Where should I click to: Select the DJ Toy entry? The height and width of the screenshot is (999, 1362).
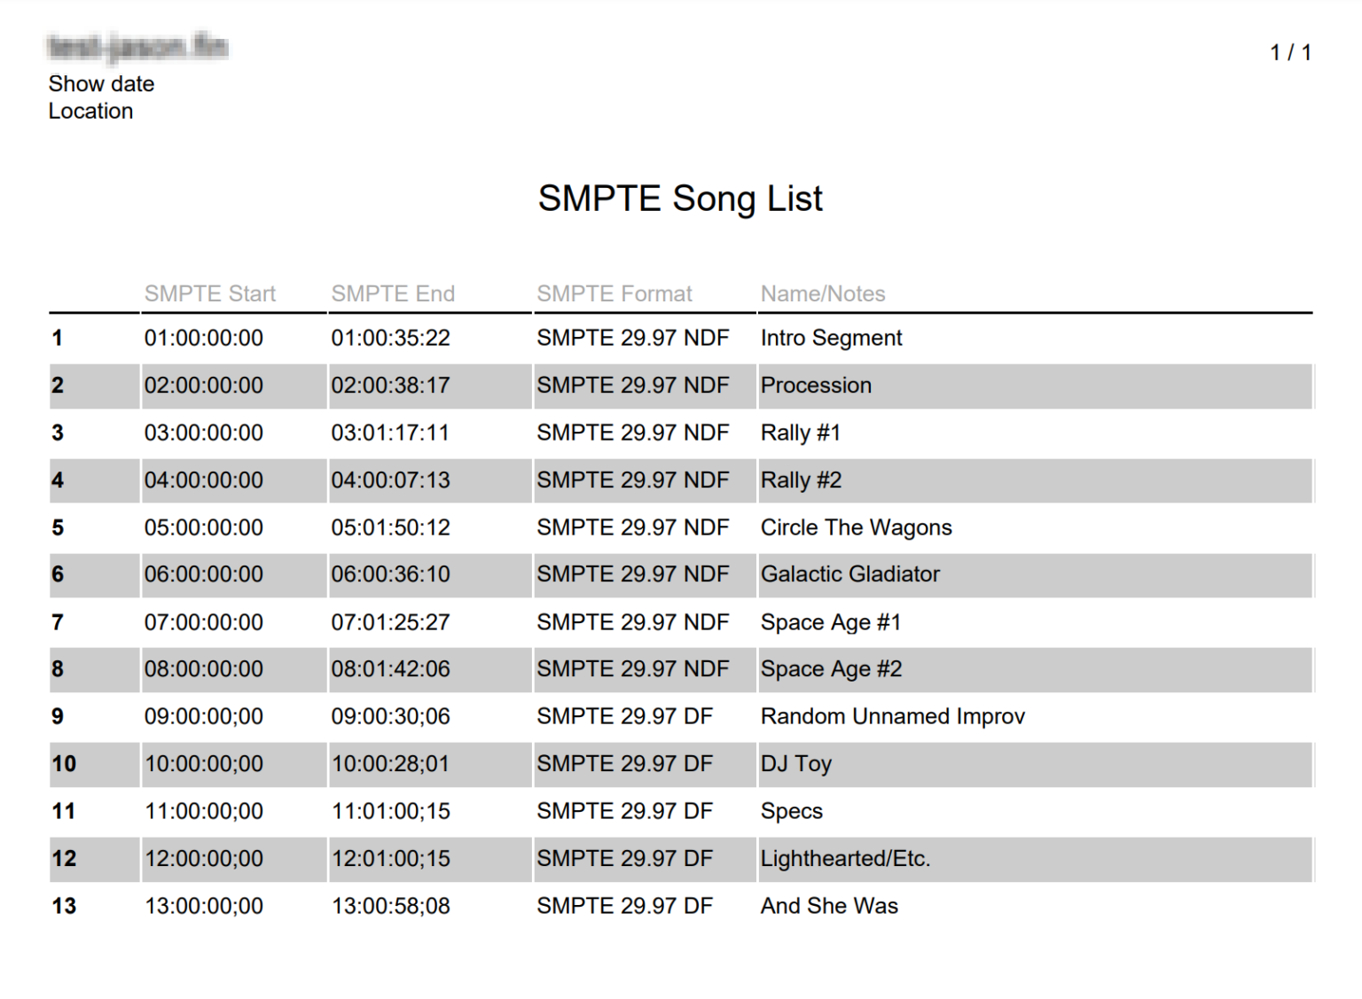tap(795, 764)
